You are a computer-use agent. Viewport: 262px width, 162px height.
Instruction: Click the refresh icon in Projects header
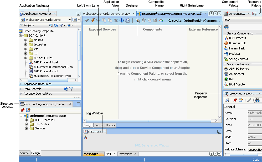point(56,26)
